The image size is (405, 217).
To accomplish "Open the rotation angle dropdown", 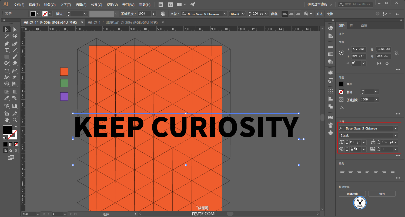I will [364, 63].
